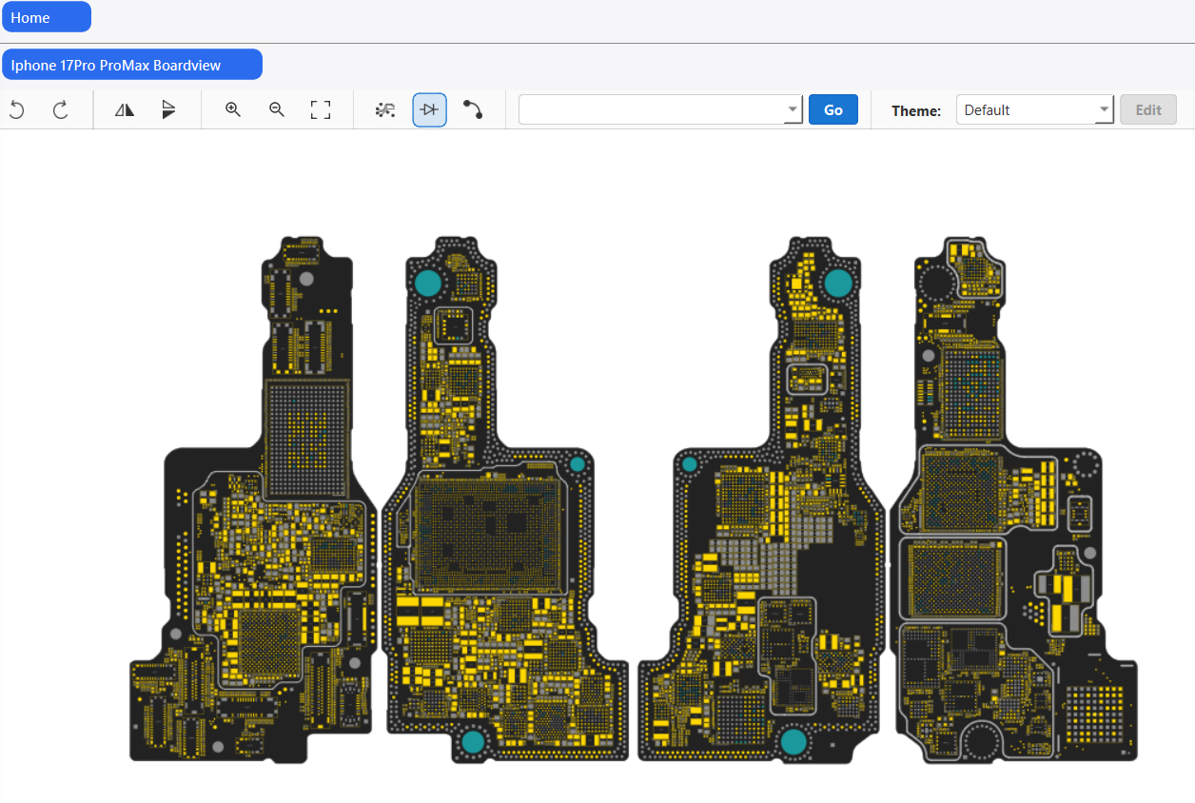The height and width of the screenshot is (803, 1195).
Task: Zoom in using the magnifier plus icon
Action: (x=232, y=109)
